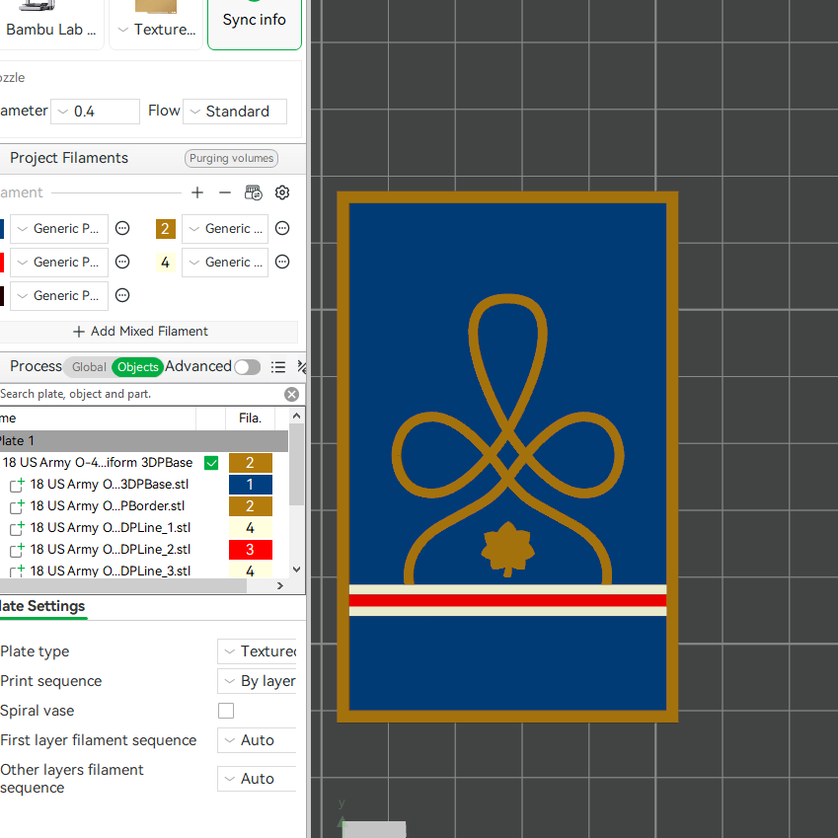Click object list scroll down arrow

click(297, 570)
